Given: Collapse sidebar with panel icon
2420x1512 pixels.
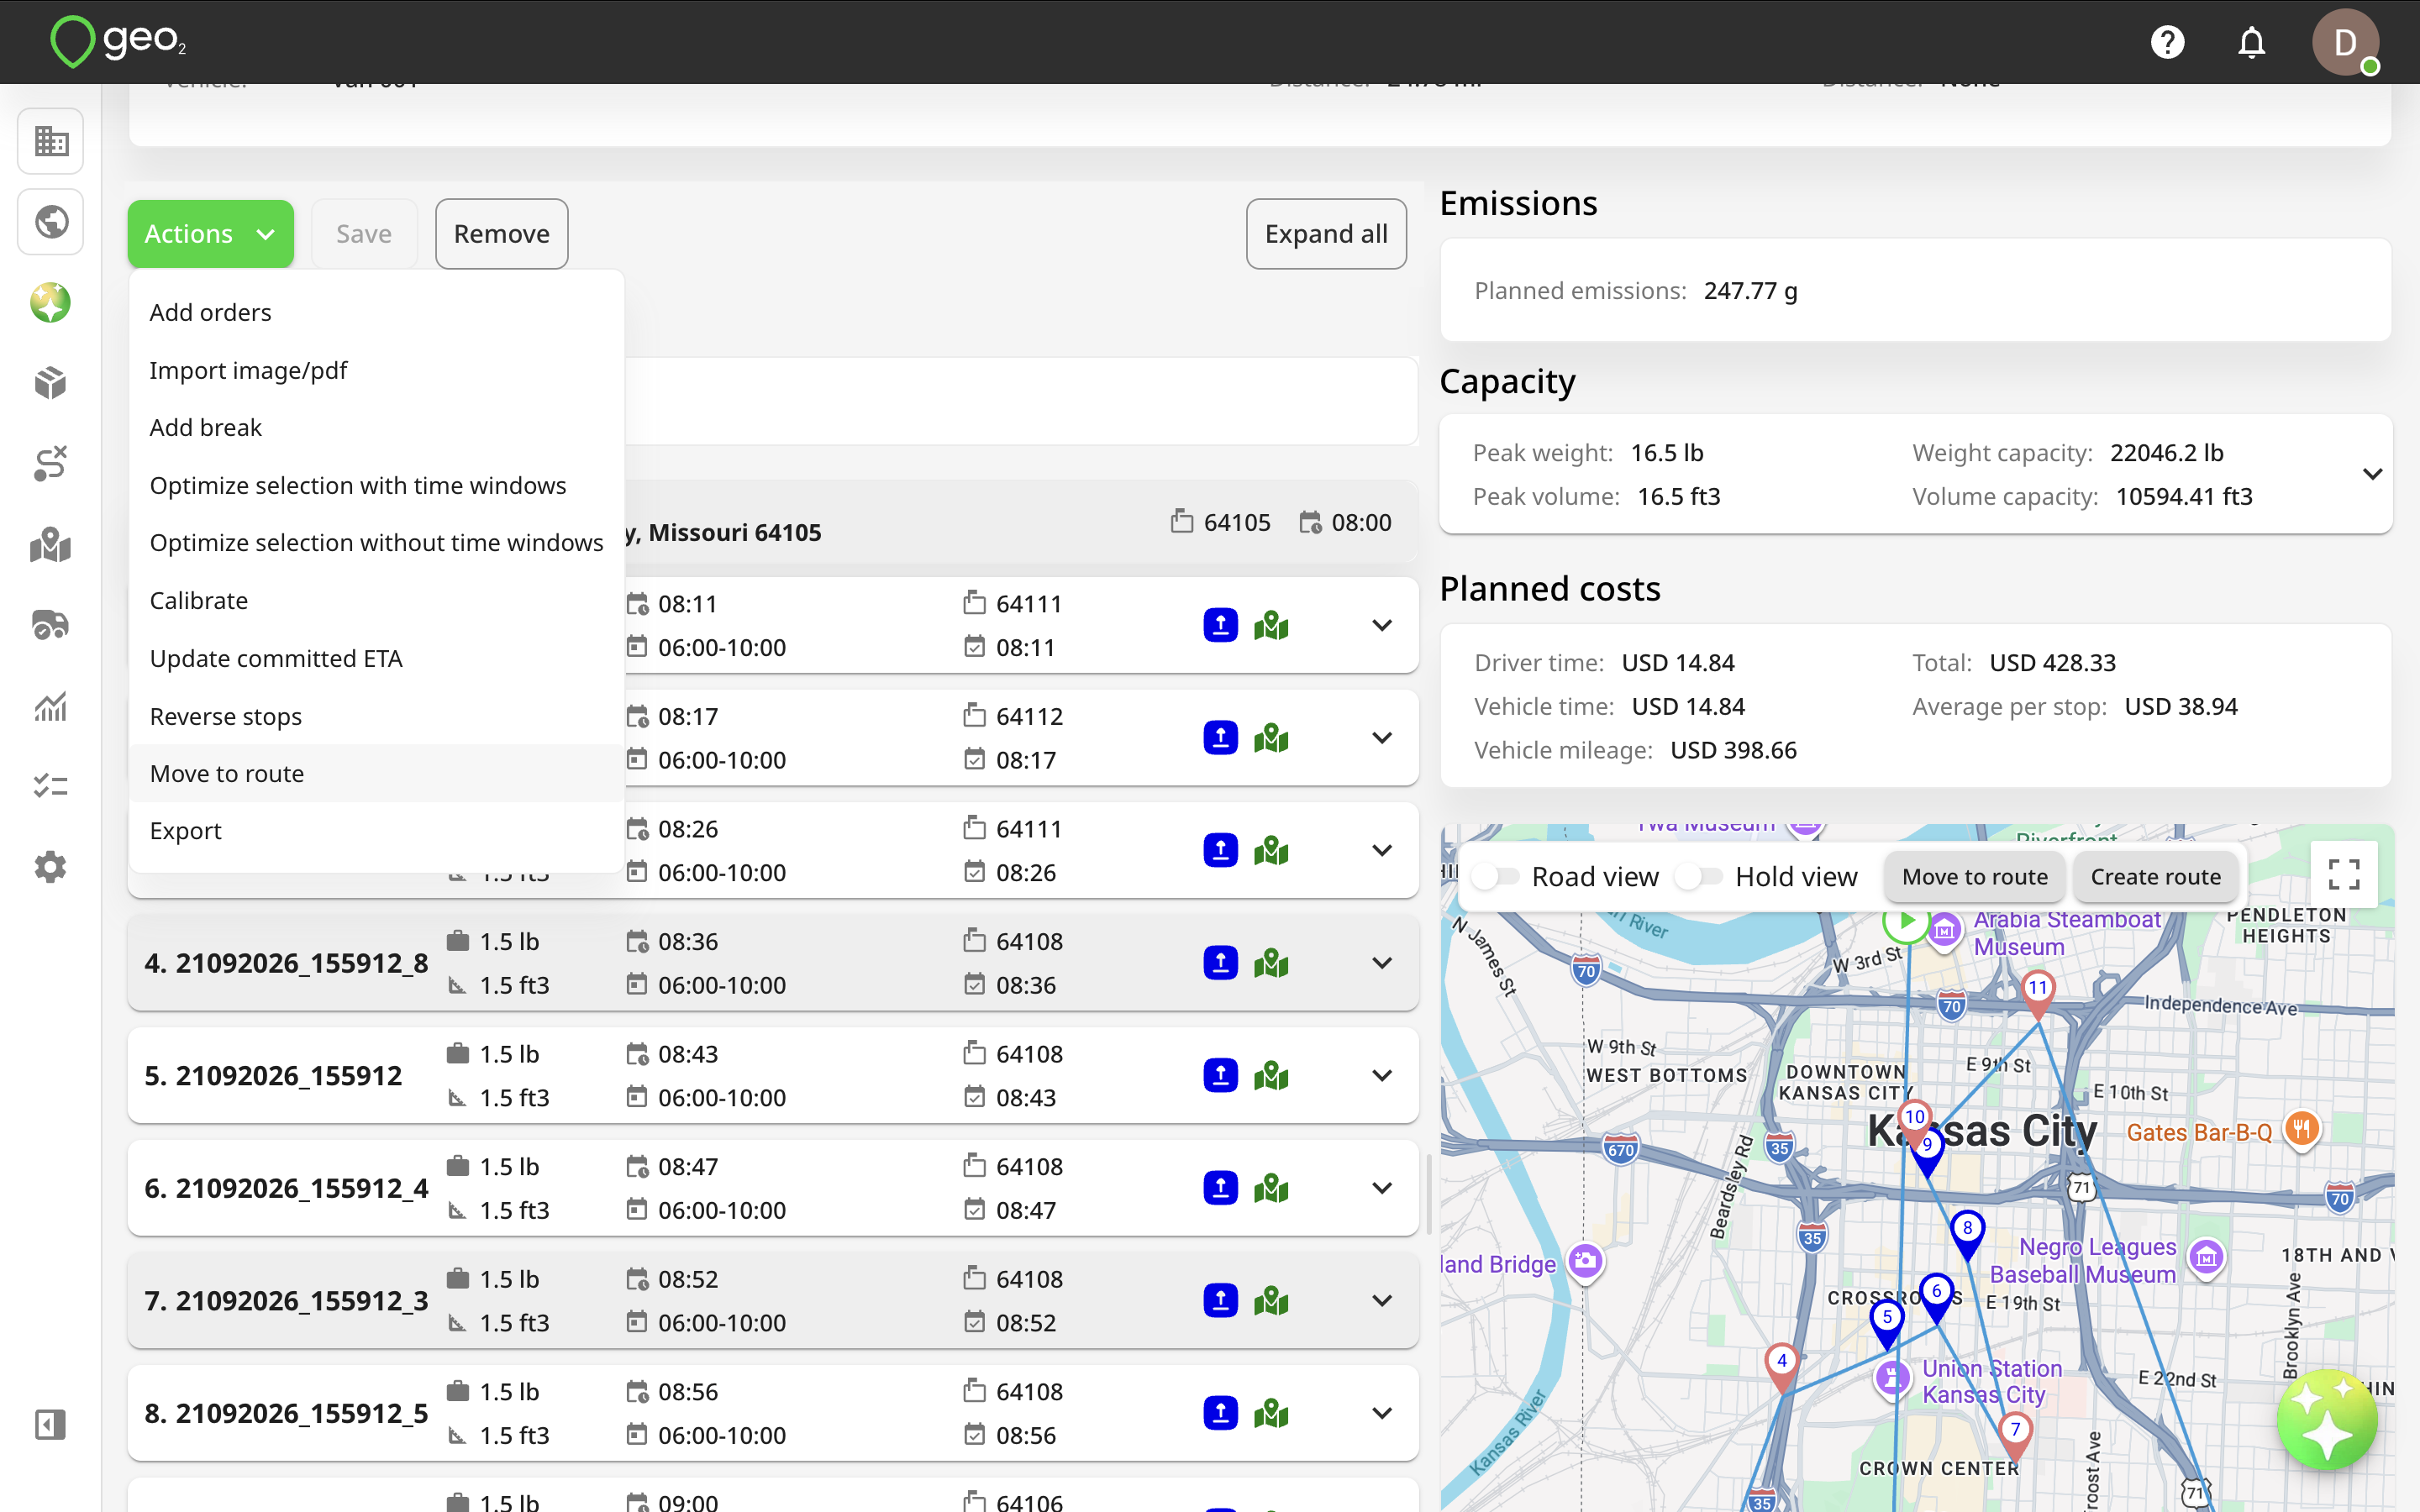Looking at the screenshot, I should tap(51, 1424).
